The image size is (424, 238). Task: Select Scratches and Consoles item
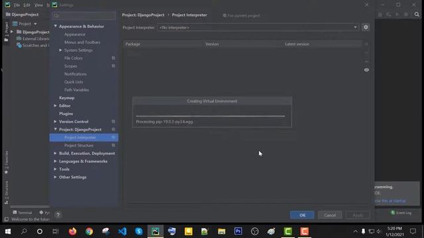coord(33,46)
